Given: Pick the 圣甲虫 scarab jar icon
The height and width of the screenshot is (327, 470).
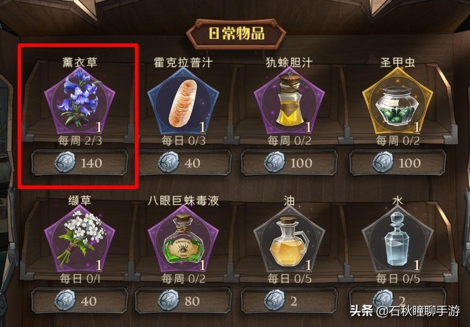Looking at the screenshot, I should click(x=398, y=101).
